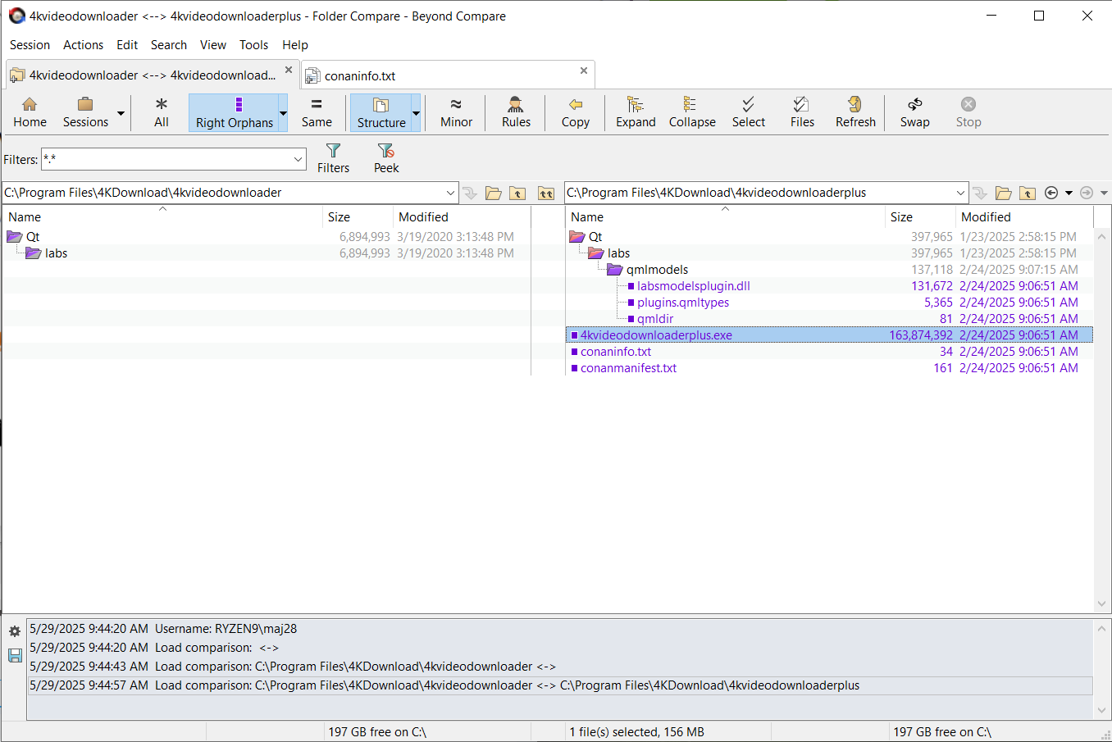The height and width of the screenshot is (742, 1112).
Task: Open the View menu
Action: pos(213,45)
